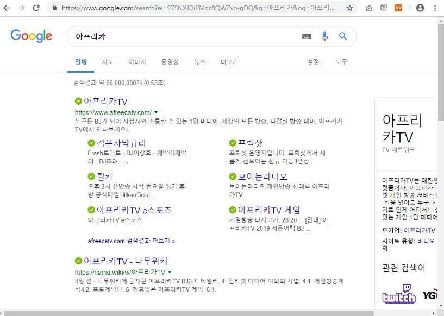Open the on-screen keyboard input tool
444x316 pixels.
[307, 36]
